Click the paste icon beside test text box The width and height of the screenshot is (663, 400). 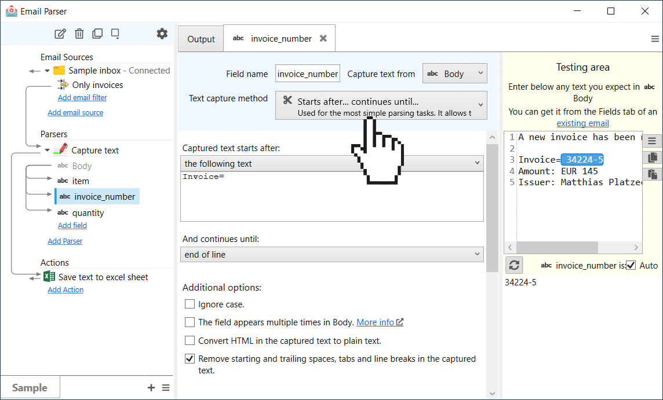tap(652, 174)
